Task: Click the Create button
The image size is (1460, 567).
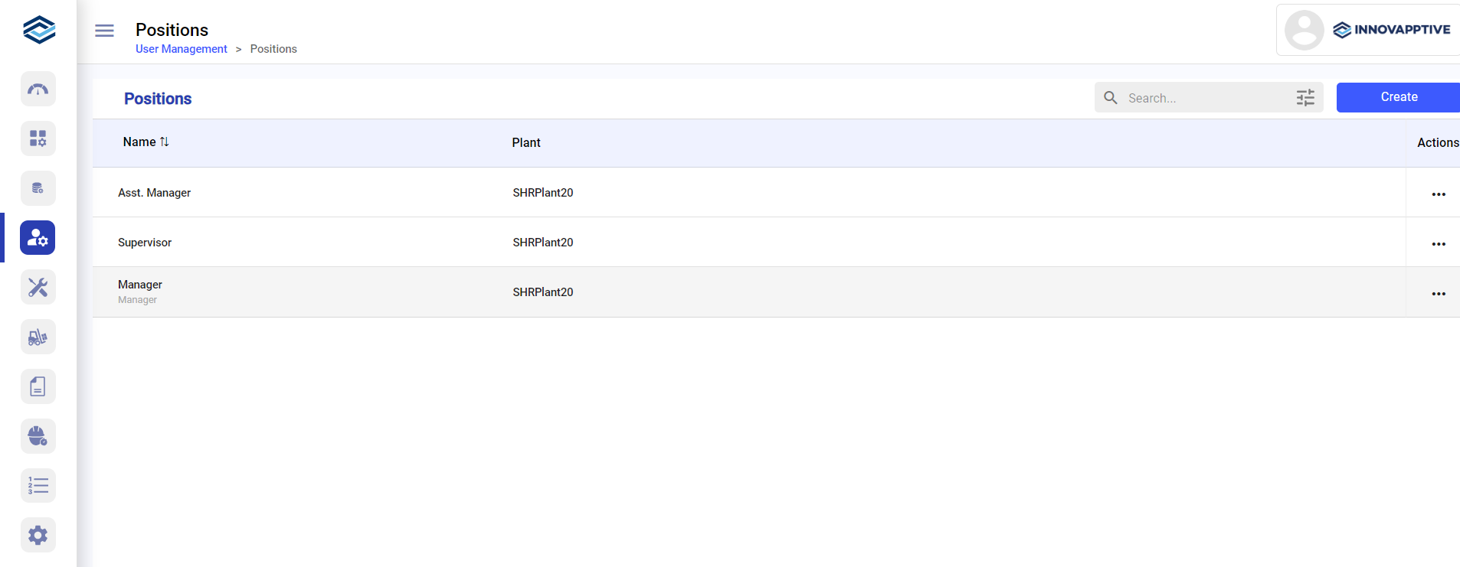Action: pos(1398,97)
